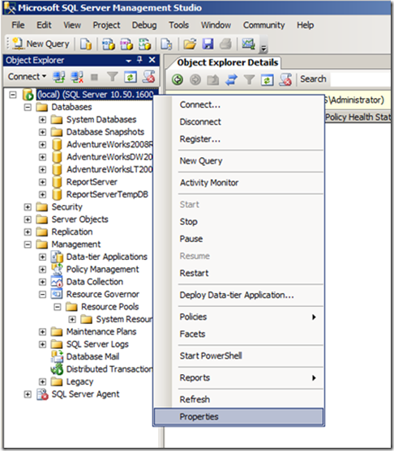Expand Server Objects folder
Image resolution: width=394 pixels, height=451 pixels.
pyautogui.click(x=28, y=219)
